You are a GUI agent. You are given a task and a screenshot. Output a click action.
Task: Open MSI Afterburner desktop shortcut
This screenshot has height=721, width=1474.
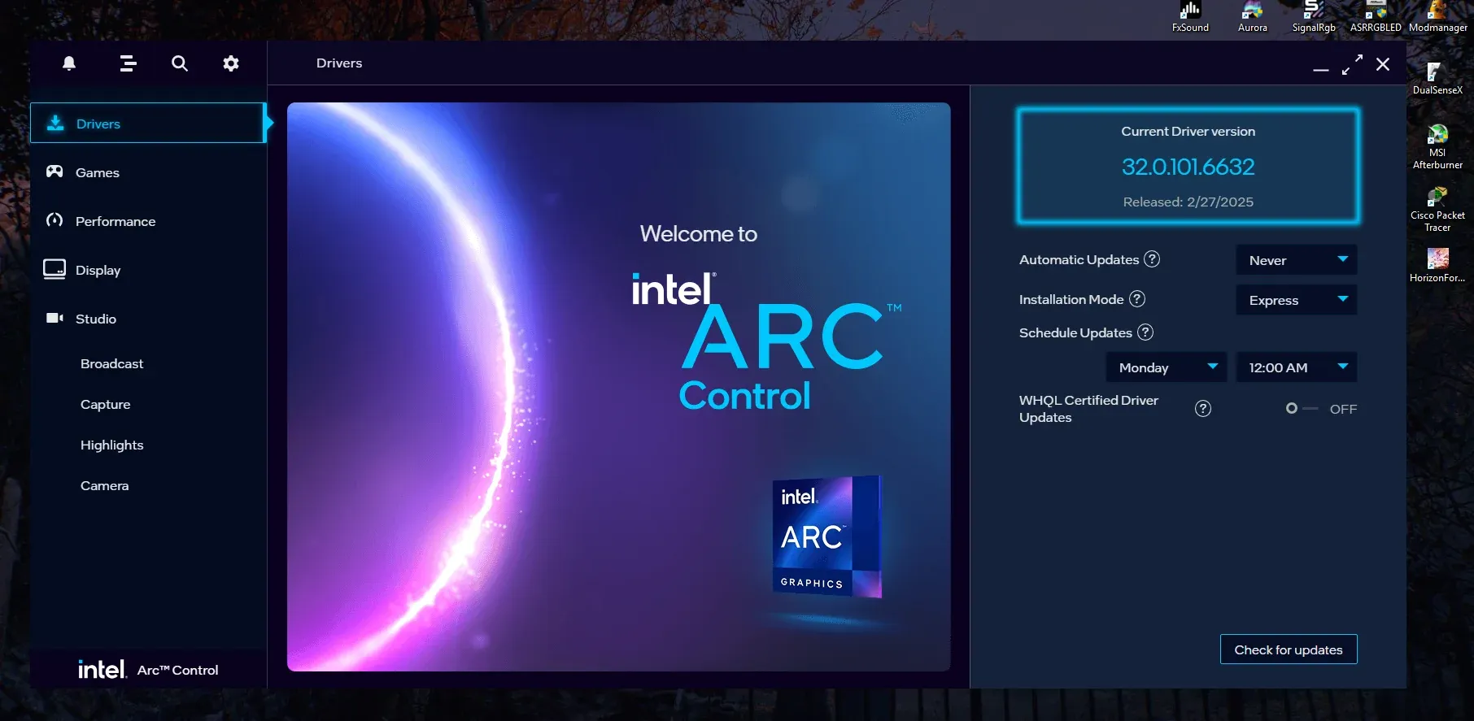[x=1437, y=147]
